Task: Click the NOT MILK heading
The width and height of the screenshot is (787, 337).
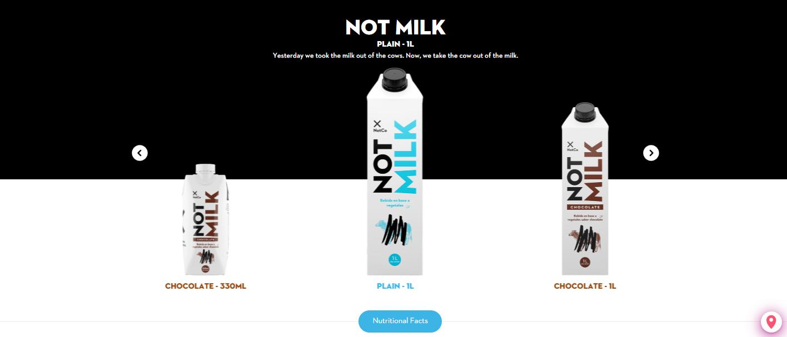Action: (395, 27)
